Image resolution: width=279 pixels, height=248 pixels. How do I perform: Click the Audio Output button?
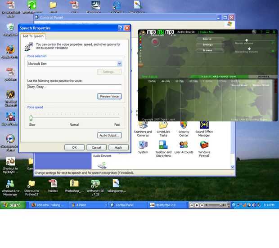[109, 135]
